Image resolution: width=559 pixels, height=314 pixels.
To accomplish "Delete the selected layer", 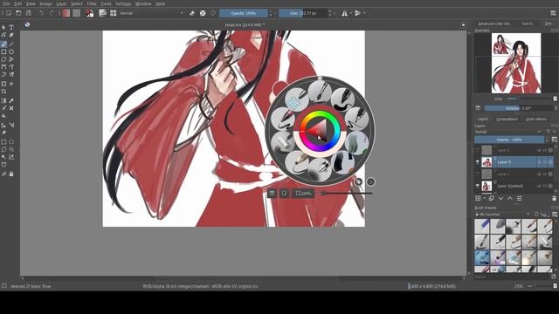I will point(555,198).
